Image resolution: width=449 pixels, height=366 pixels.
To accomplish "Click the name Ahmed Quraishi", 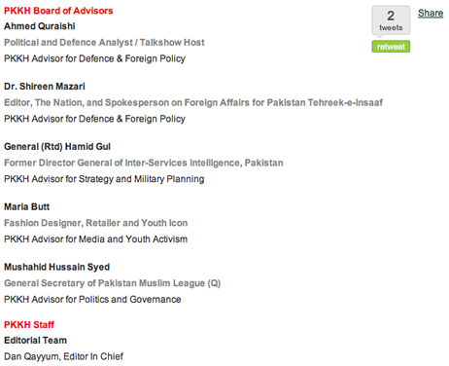I will [40, 26].
